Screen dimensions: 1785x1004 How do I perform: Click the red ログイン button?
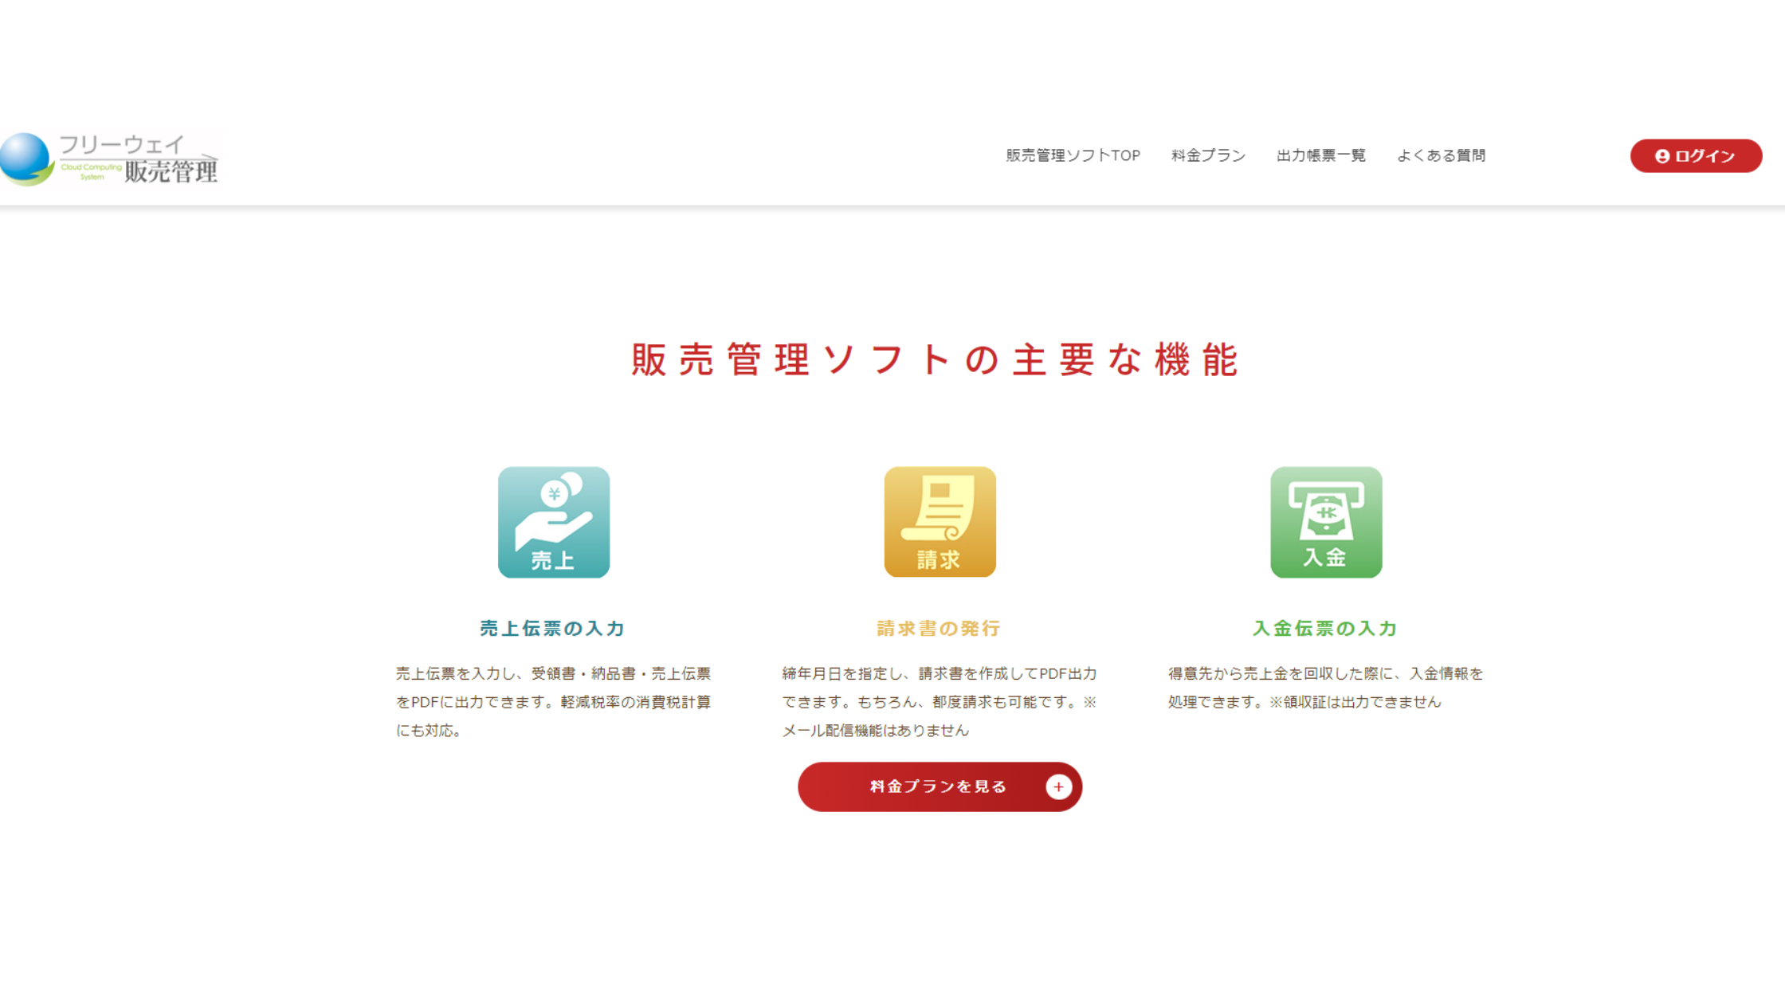tap(1696, 156)
